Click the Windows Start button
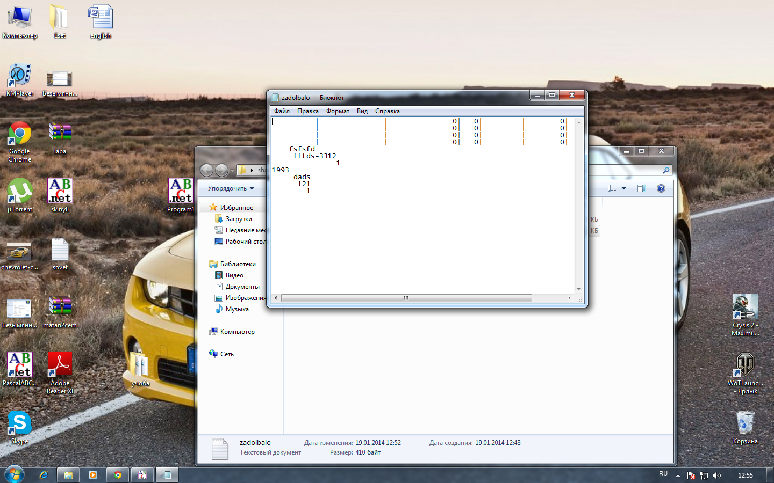The height and width of the screenshot is (483, 774). 14,474
